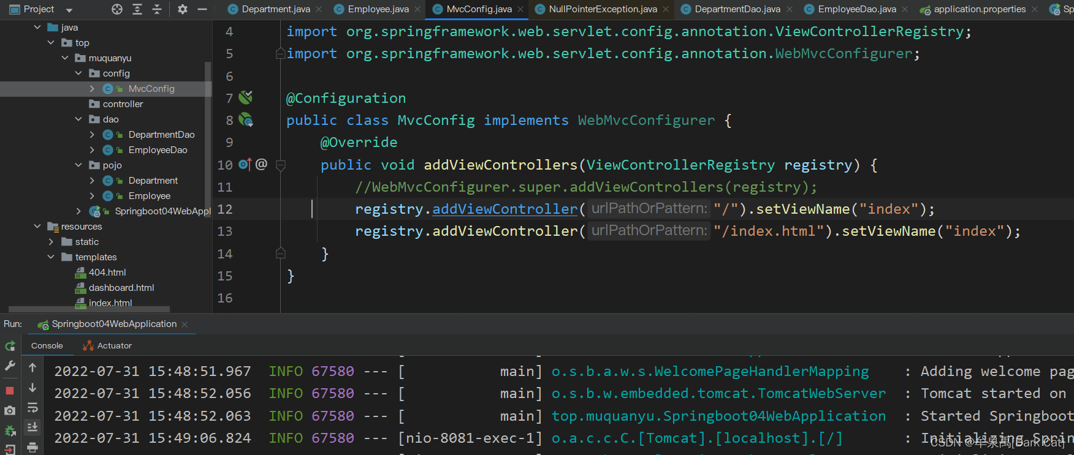Select Employee class in pojo
Screen dimensions: 1074x455
(x=150, y=196)
